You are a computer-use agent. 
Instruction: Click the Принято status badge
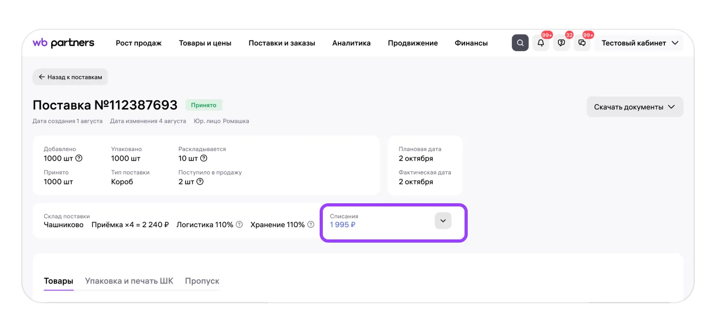(204, 105)
